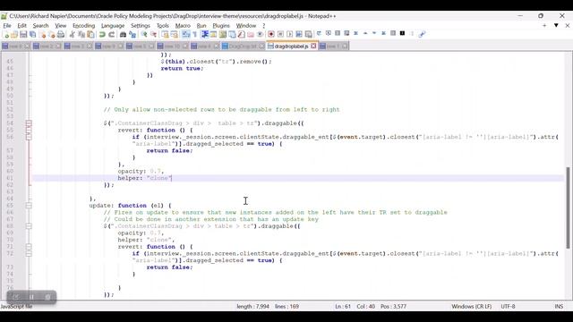This screenshot has width=573, height=322.
Task: Collapse the fold marker at line 68
Action: tap(29, 226)
